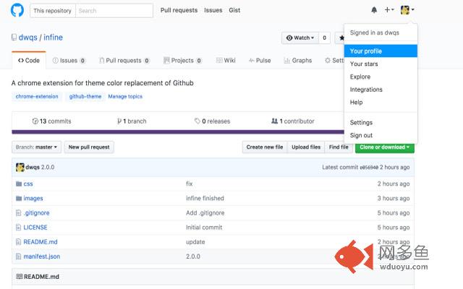
Task: Click the 2.0.0 latest commit message
Action: pos(48,167)
